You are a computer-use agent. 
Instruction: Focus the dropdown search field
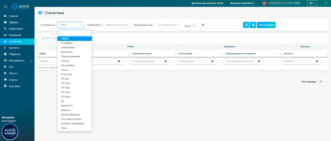click(75, 33)
